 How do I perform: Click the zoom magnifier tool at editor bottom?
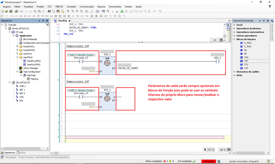click(x=213, y=149)
